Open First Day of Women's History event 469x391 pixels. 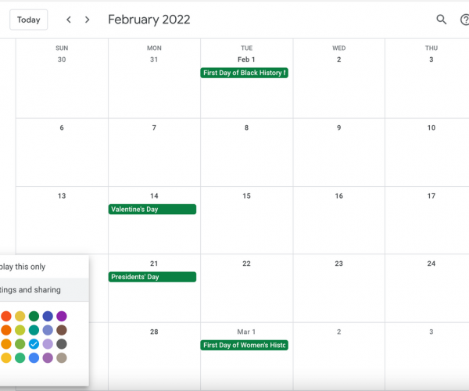(x=245, y=345)
